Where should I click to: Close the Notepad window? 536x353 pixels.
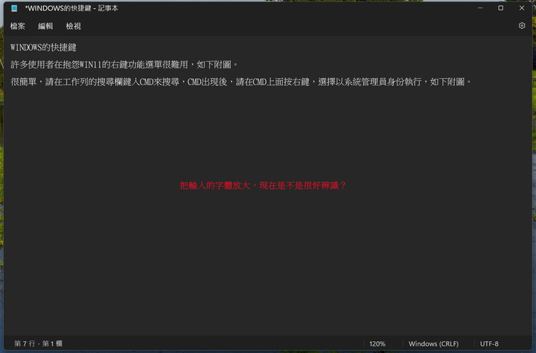(522, 8)
